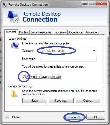Click Save in Connection settings
Image resolution: width=110 pixels, height=125 pixels.
point(35,101)
